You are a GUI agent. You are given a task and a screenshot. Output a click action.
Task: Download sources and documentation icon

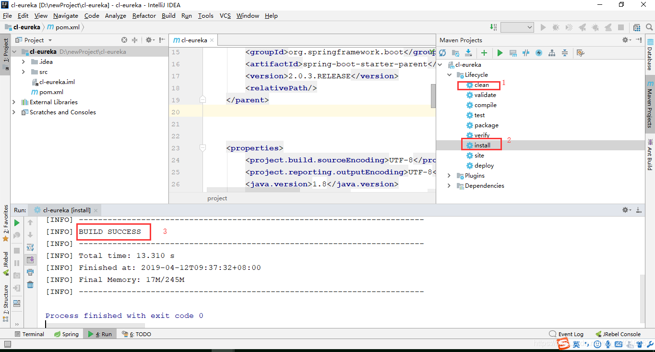[x=468, y=53]
